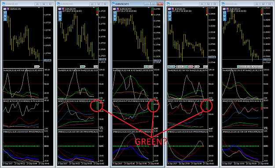
Task: Click the blue-red depth of market icon in the H4 chart
Action: coord(227,9)
